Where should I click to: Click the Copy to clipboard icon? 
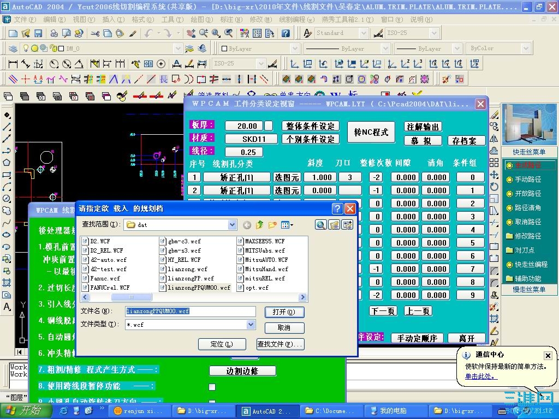(108, 33)
